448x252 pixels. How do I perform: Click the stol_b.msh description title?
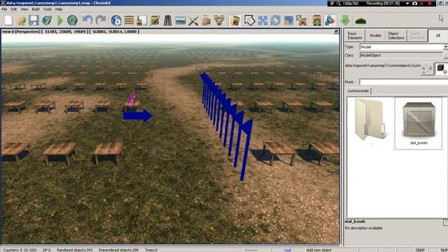(355, 221)
